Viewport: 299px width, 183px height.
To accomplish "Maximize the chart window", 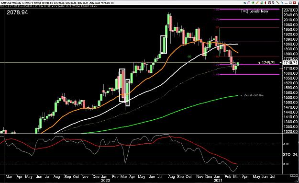I will [290, 3].
